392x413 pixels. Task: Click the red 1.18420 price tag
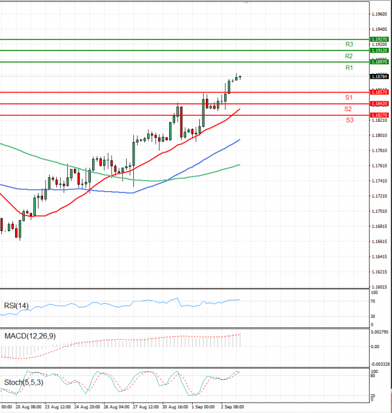(379, 103)
